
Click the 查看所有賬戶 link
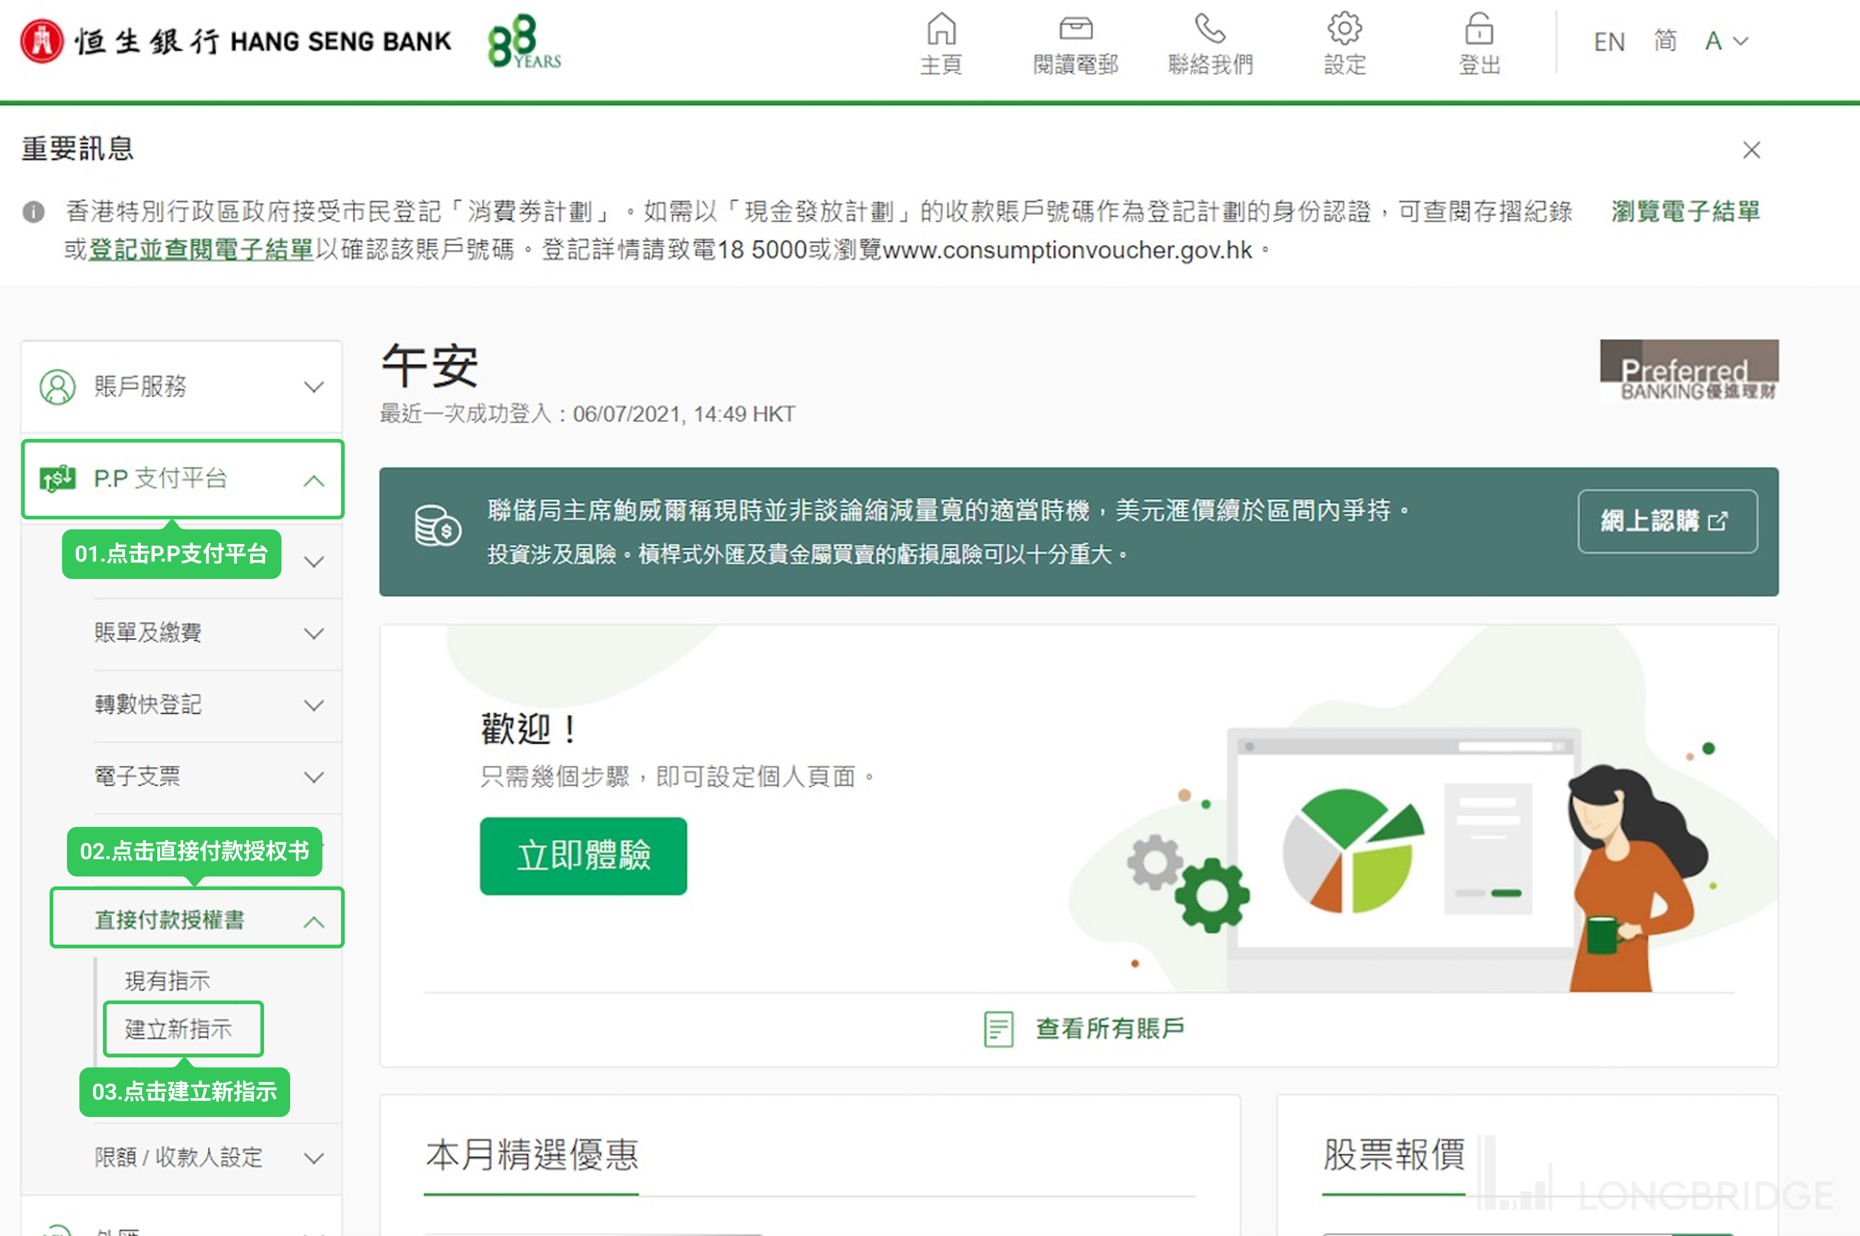[1109, 1028]
